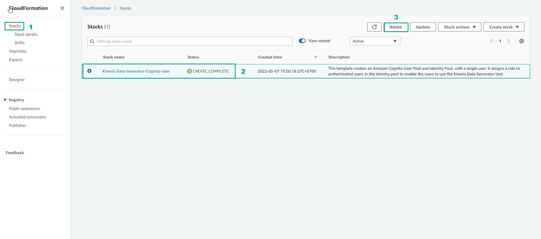Expand the Stack actions dropdown
The height and width of the screenshot is (239, 541).
pos(460,27)
